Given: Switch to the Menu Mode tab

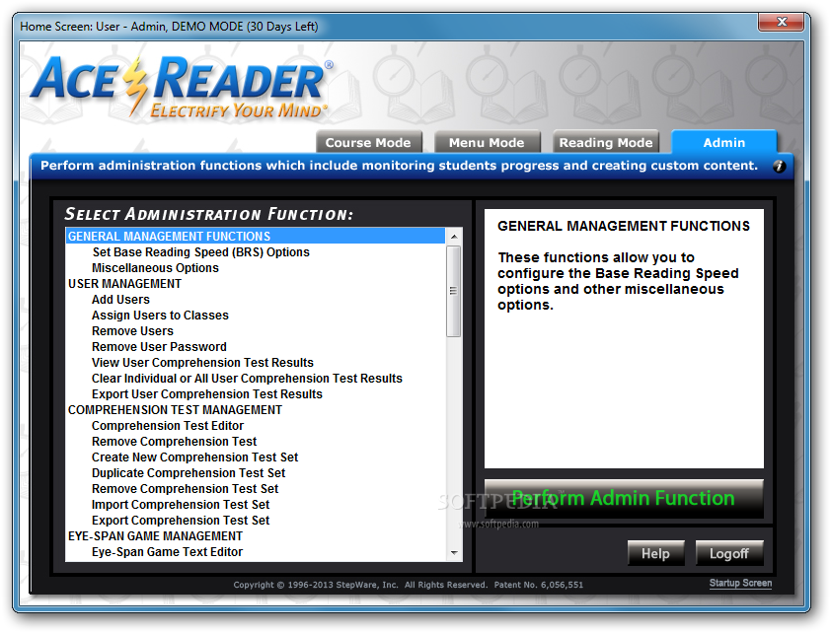Looking at the screenshot, I should click(x=487, y=142).
